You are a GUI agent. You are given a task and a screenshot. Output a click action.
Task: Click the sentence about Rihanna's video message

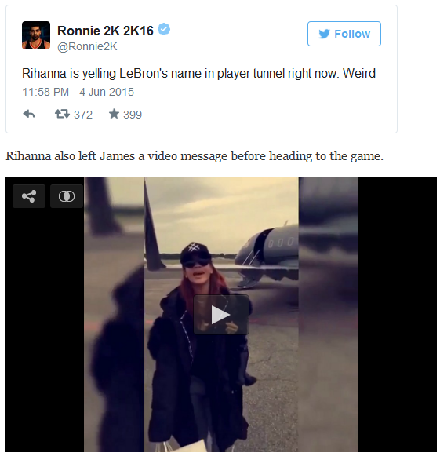click(195, 155)
